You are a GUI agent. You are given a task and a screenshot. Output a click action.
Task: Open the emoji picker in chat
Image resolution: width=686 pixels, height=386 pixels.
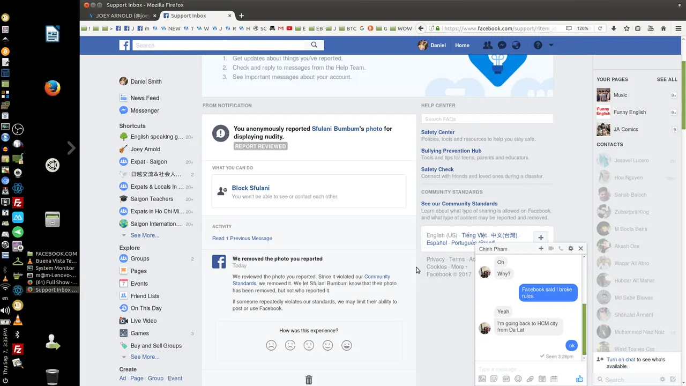pyautogui.click(x=518, y=379)
